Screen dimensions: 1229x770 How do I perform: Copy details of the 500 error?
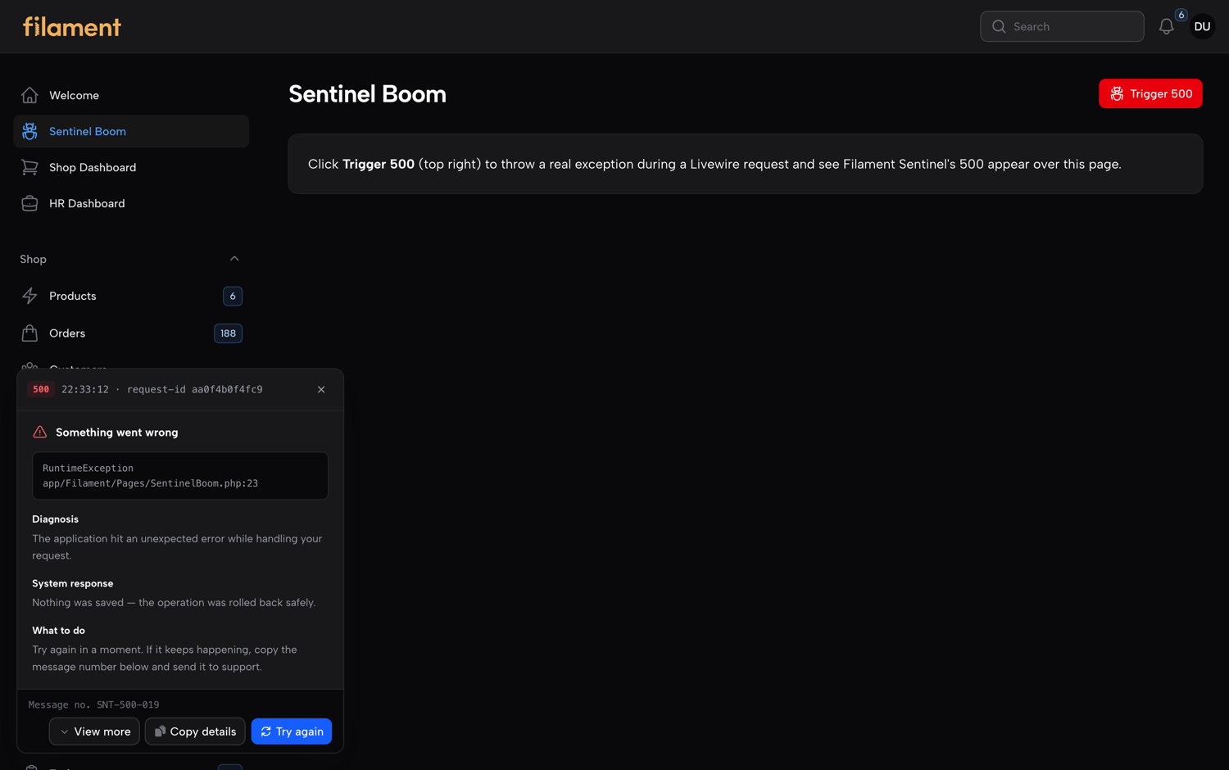195,731
